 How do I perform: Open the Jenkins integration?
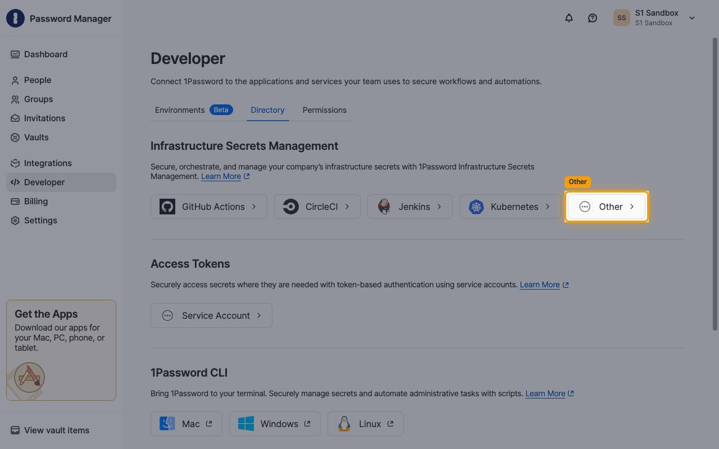(410, 207)
